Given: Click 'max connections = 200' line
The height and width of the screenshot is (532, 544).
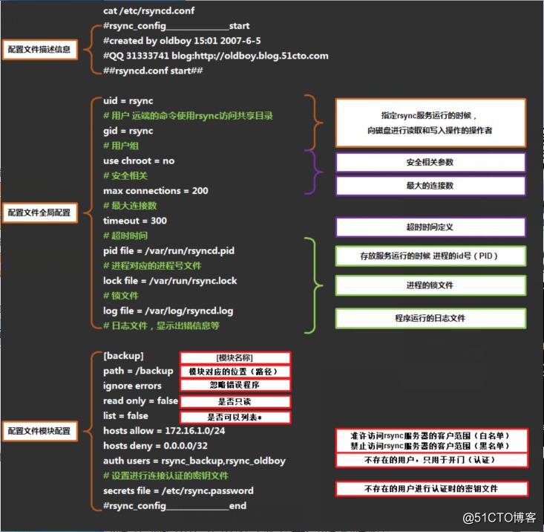Looking at the screenshot, I should (x=155, y=191).
